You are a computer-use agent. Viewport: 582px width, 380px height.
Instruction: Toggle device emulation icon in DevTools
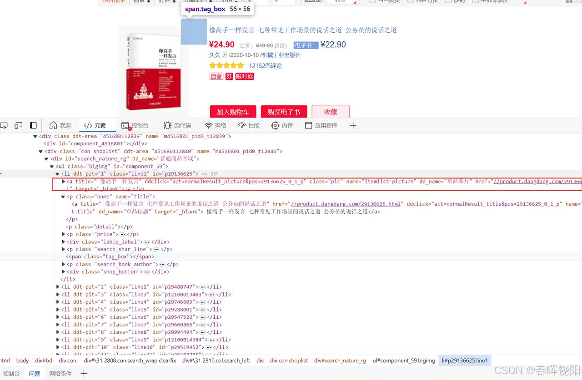click(x=19, y=126)
